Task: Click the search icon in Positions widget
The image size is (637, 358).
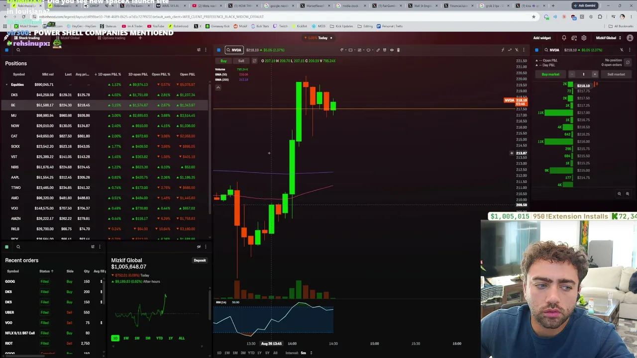Action: tap(18, 50)
